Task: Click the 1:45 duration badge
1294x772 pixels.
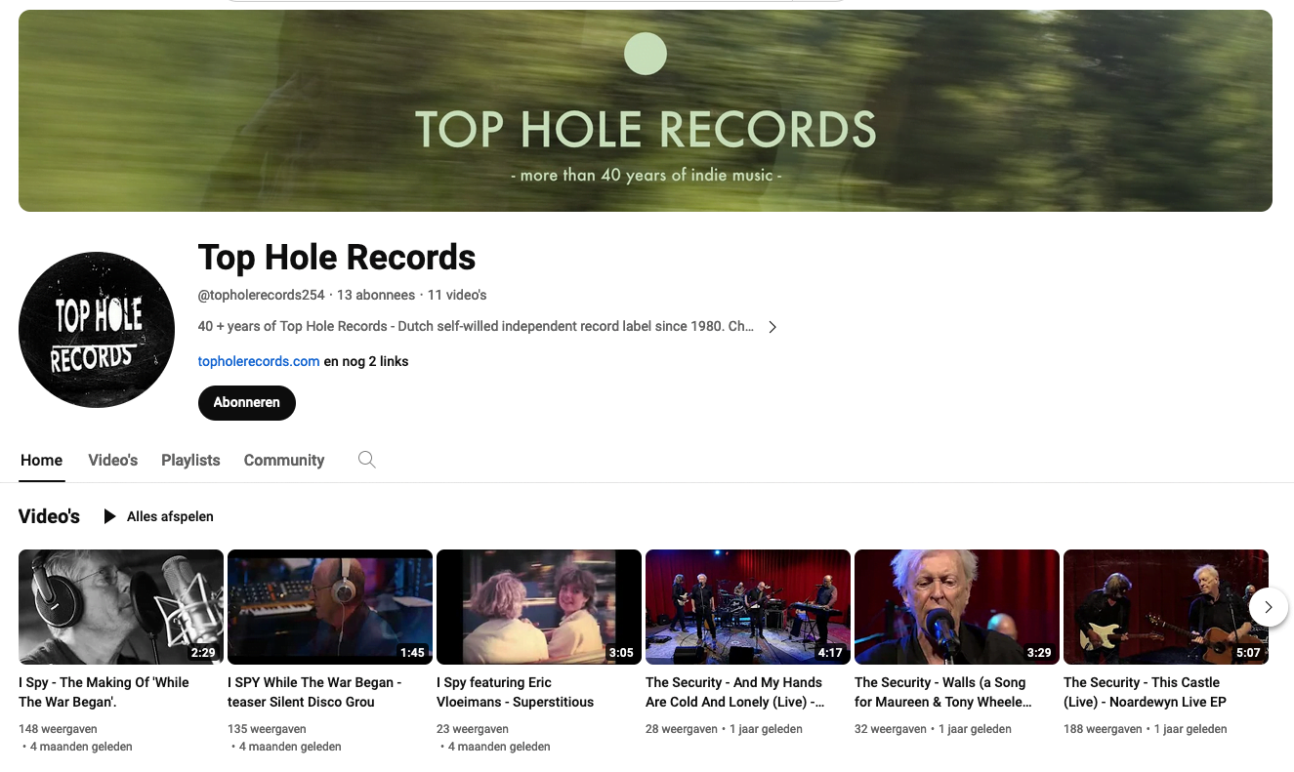Action: (412, 653)
